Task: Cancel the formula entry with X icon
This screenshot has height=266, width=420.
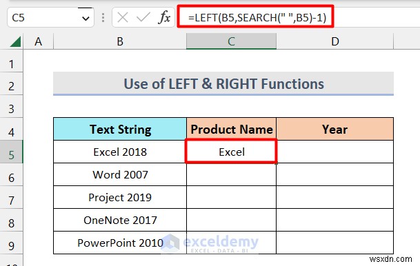Action: (x=123, y=18)
